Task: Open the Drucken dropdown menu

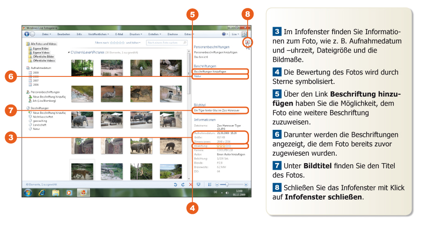Action: (x=136, y=34)
